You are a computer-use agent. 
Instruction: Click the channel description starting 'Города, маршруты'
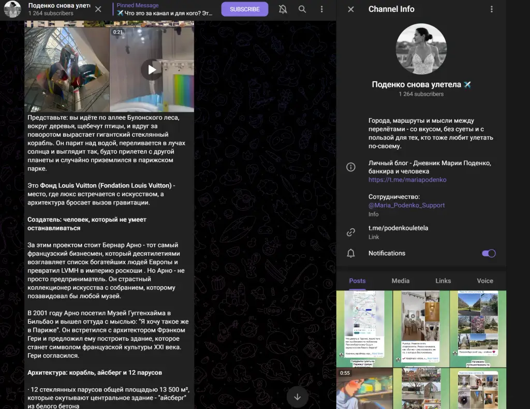(431, 133)
